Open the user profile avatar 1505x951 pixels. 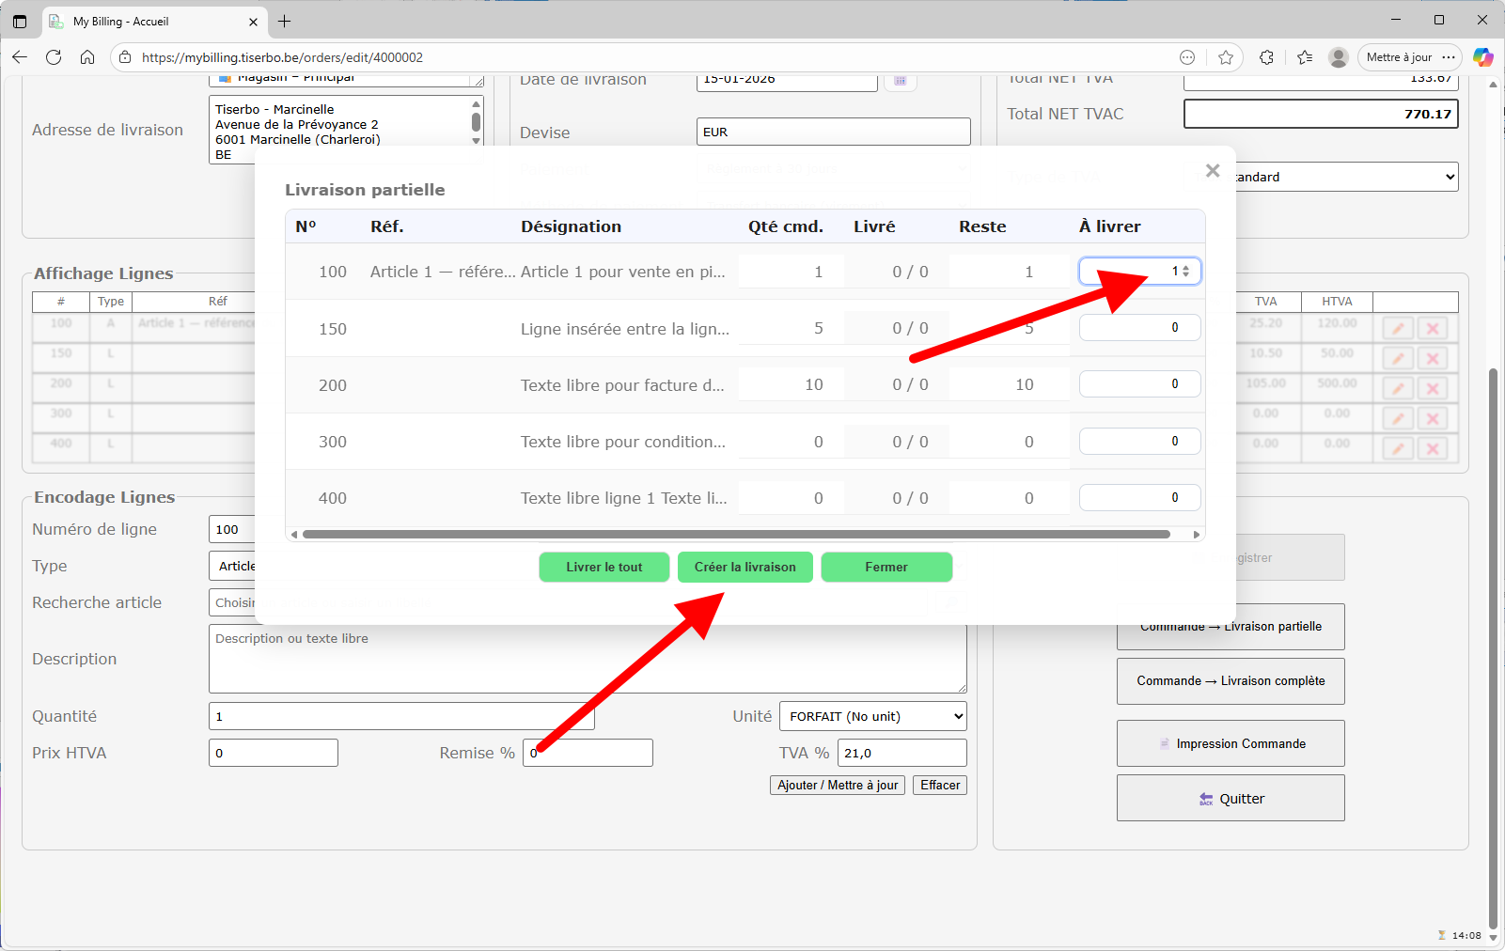[x=1339, y=57]
